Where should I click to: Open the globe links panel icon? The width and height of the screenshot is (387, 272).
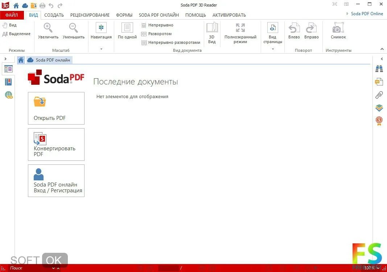coord(9,95)
